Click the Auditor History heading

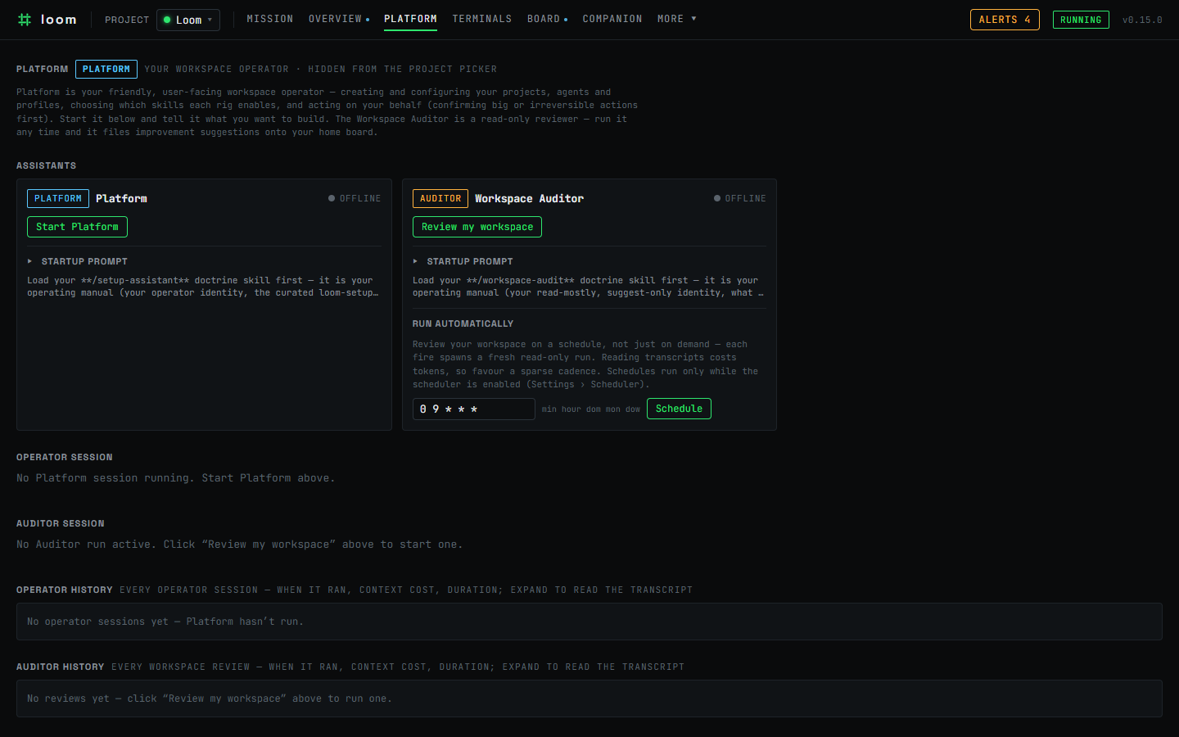pyautogui.click(x=61, y=667)
